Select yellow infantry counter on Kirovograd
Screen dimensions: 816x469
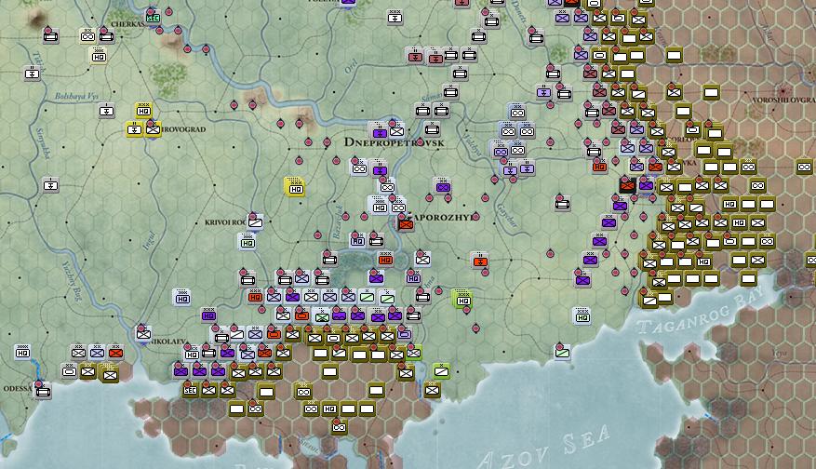click(x=153, y=129)
